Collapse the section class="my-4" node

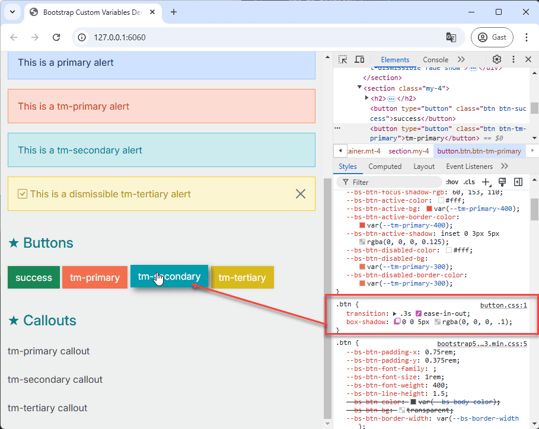click(x=359, y=88)
